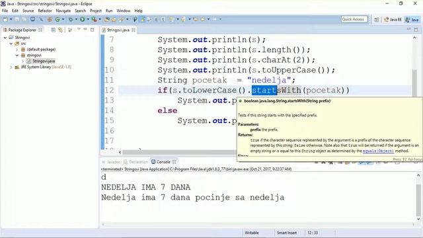Close the Package Explorer view tab

[x=40, y=30]
